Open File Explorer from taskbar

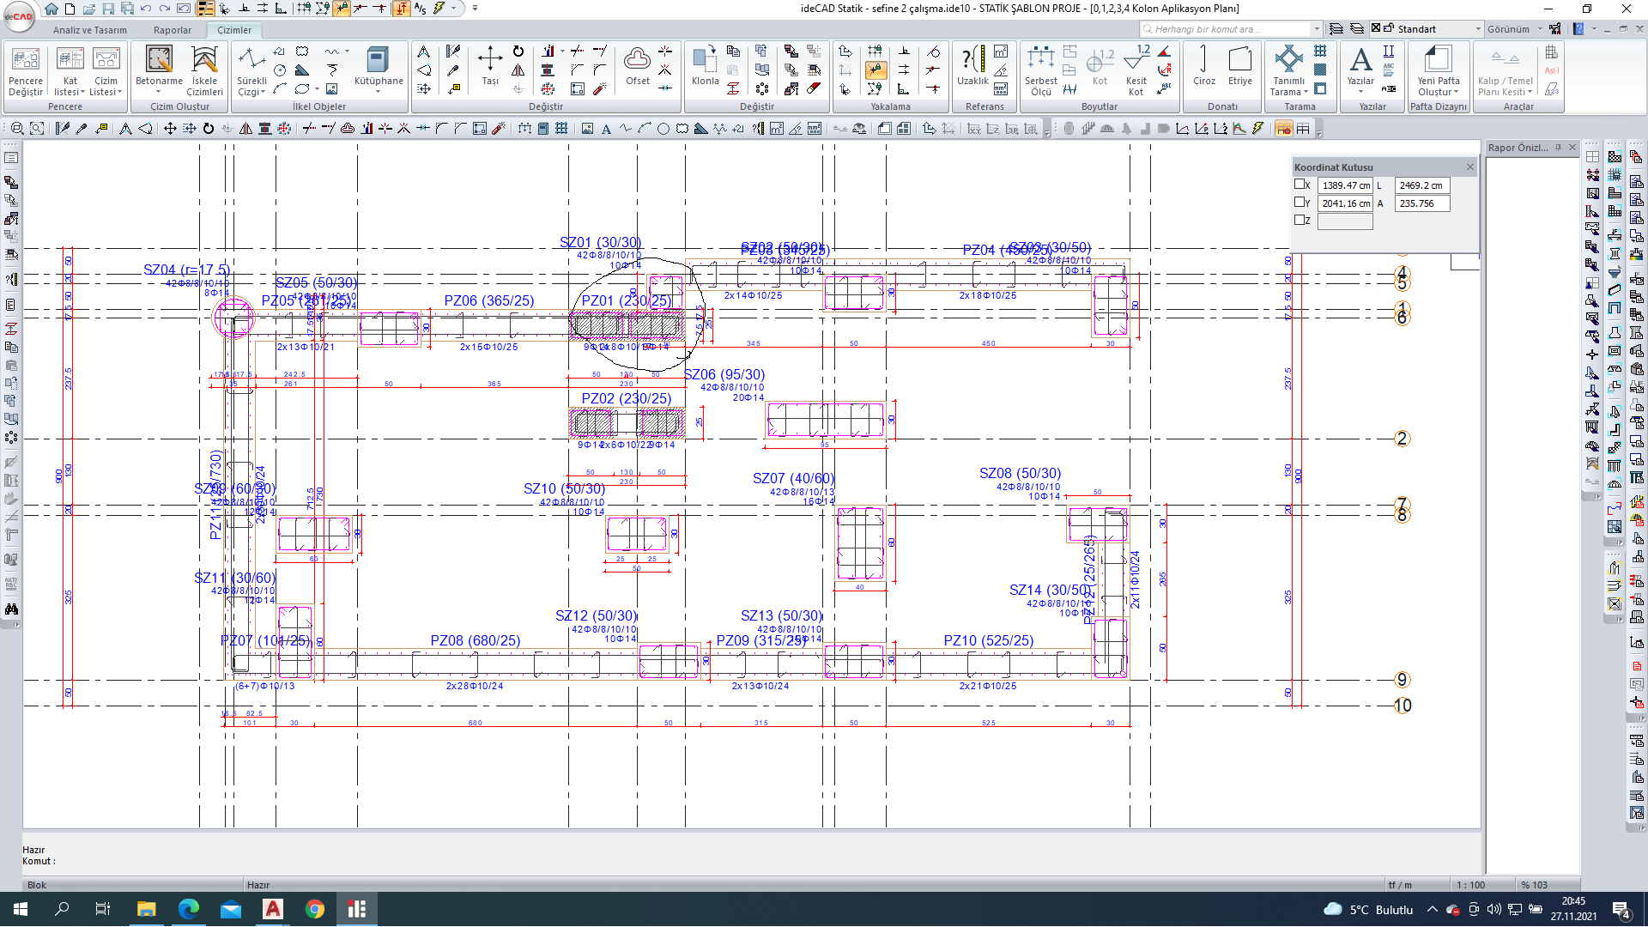146,909
